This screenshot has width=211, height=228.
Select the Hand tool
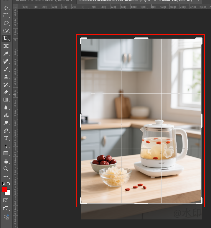(6, 161)
